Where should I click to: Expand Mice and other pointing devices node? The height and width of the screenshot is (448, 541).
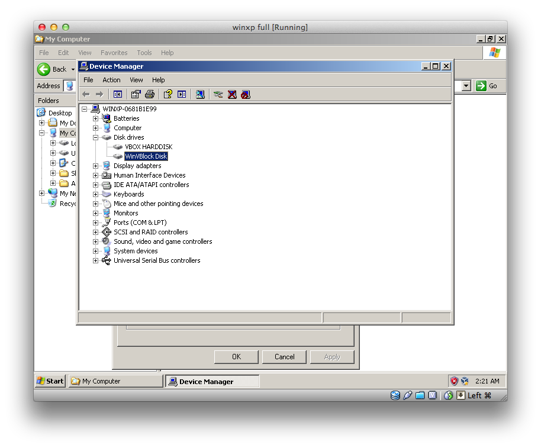(95, 204)
